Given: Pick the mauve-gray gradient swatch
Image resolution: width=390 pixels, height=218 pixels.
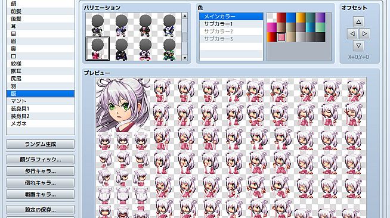Looking at the screenshot, I should point(301,27).
